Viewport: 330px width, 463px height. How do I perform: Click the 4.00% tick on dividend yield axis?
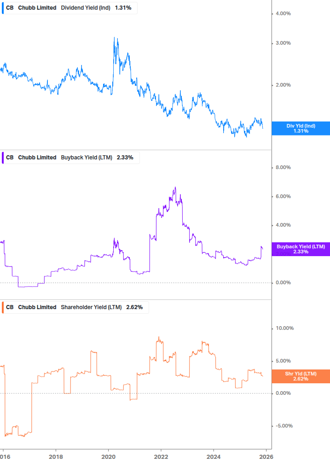pos(283,13)
